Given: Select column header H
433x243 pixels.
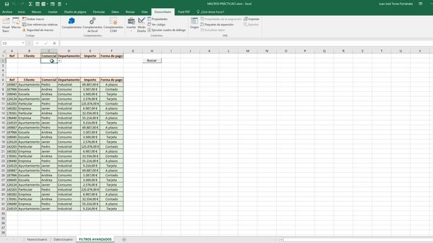Looking at the screenshot, I should [152, 51].
